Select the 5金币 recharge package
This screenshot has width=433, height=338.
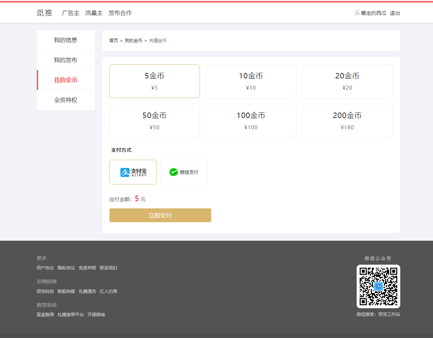pos(155,81)
